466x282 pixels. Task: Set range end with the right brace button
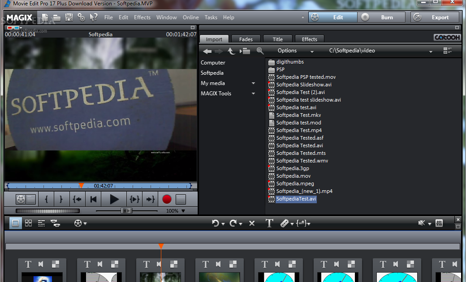[x=61, y=199]
